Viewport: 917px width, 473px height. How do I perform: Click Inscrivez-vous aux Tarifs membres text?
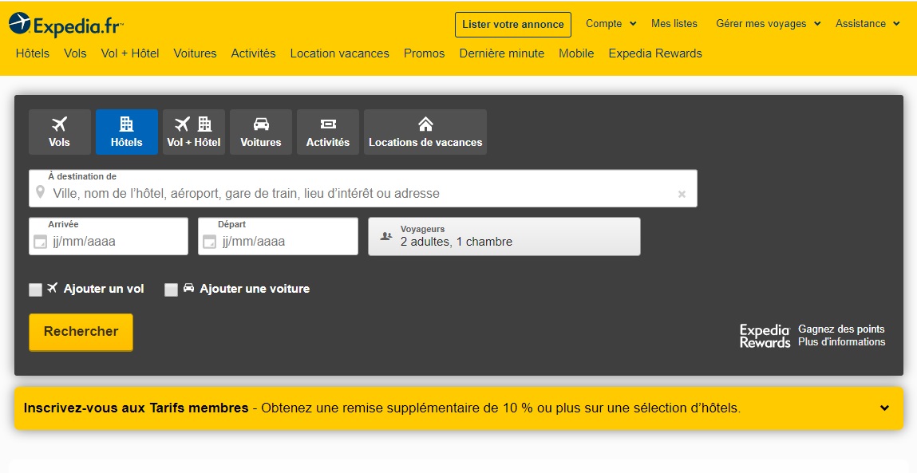(136, 408)
